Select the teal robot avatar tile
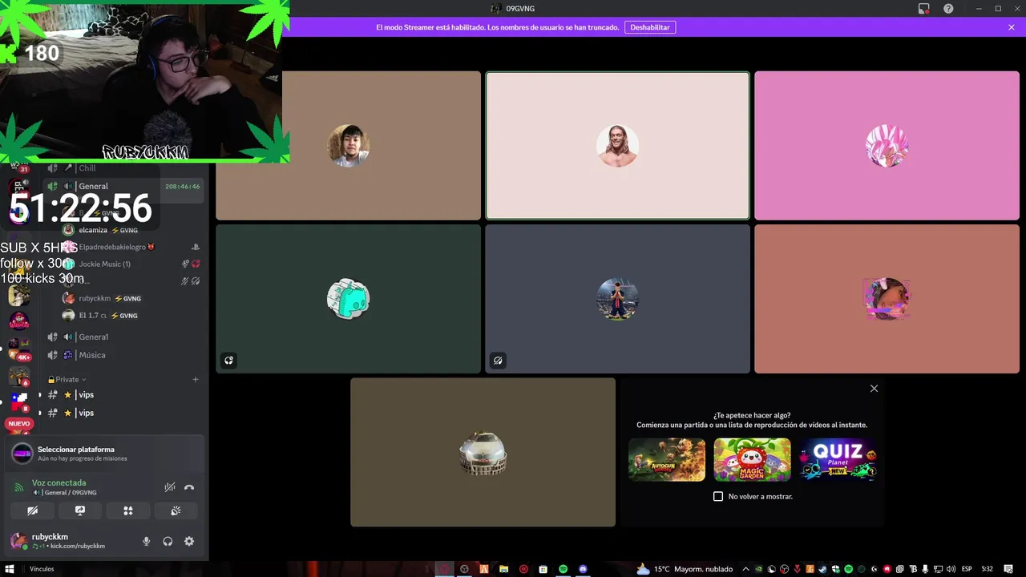Viewport: 1026px width, 577px height. [x=348, y=299]
